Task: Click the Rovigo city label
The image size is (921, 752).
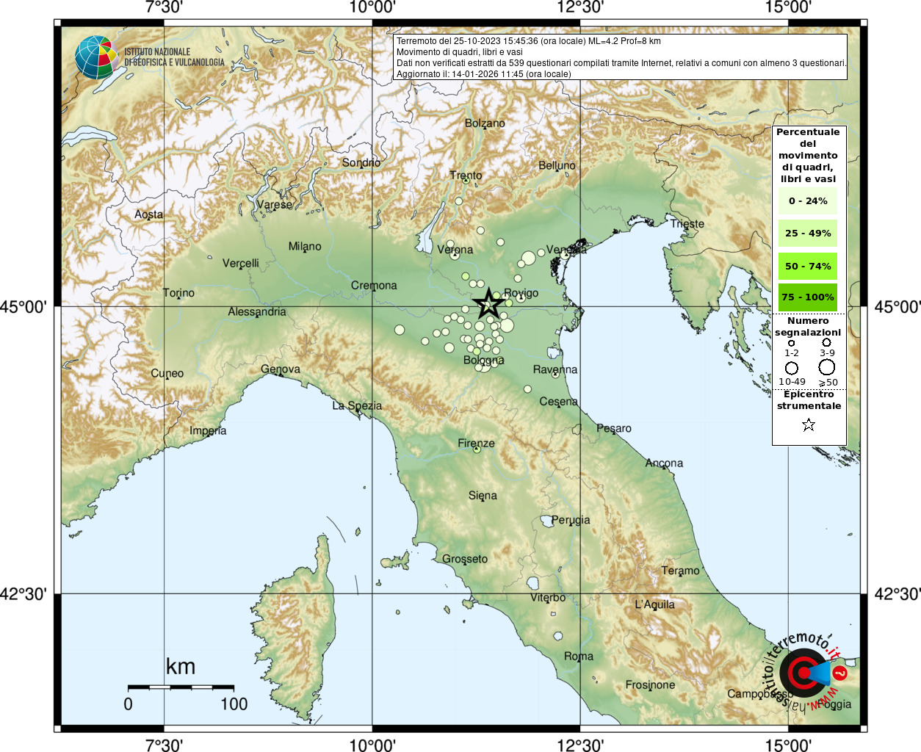Action: 521,292
